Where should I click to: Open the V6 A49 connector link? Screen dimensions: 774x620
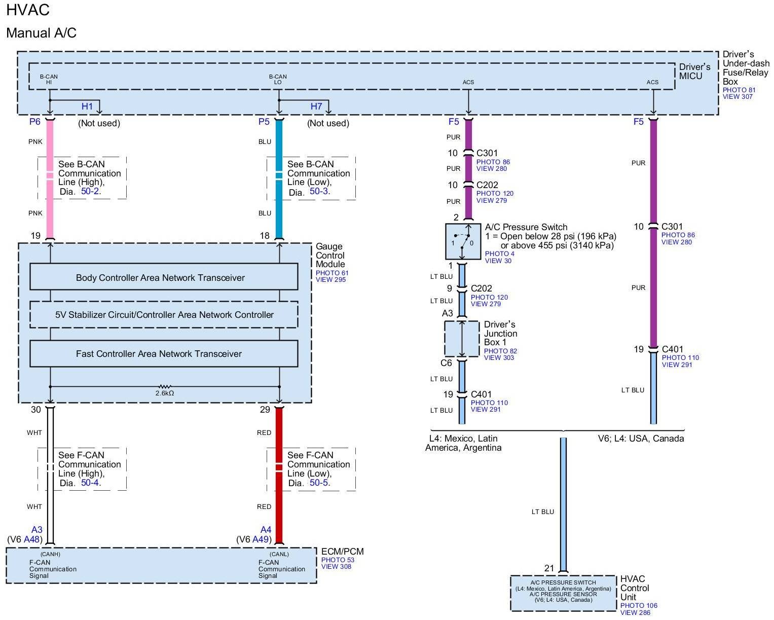261,539
